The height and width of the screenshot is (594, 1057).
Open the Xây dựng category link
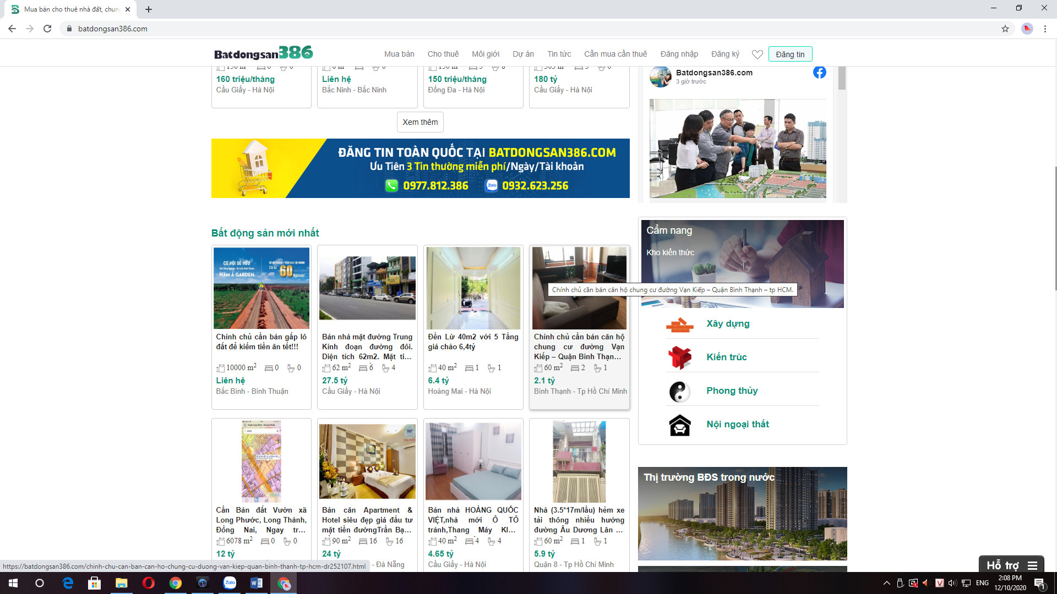tap(728, 324)
